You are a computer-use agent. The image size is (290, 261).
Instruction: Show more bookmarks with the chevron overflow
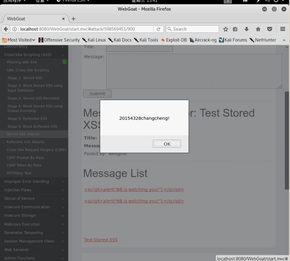click(284, 40)
